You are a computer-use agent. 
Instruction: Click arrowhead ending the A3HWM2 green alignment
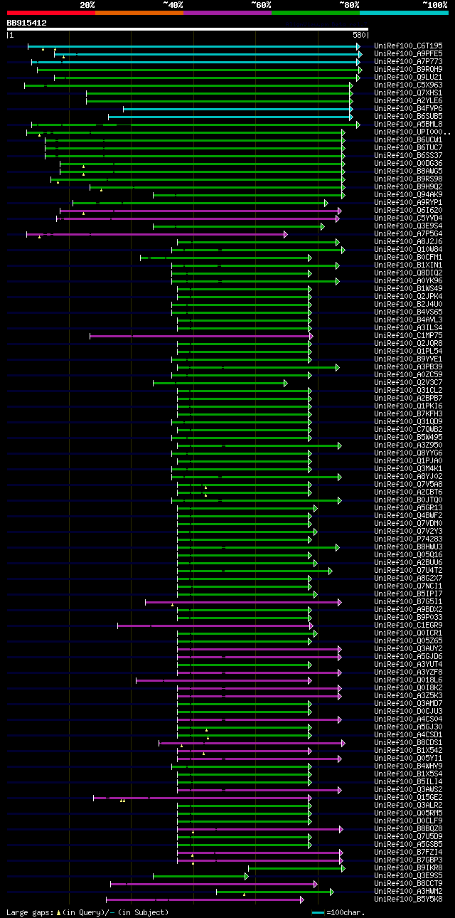(331, 891)
